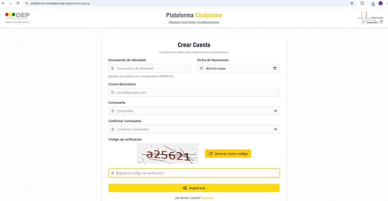This screenshot has height=201, width=388.
Task: Bookmark this page with the star icon
Action: coord(352,3)
